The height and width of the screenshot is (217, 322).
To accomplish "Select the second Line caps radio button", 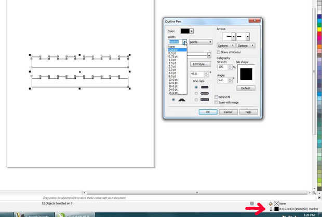I will 196,93.
